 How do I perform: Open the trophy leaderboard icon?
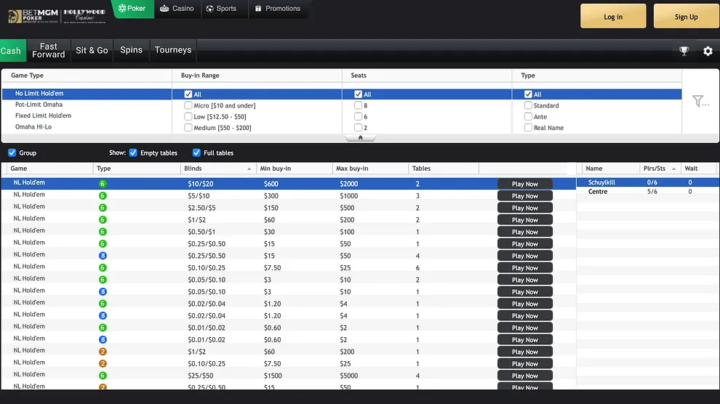point(684,51)
